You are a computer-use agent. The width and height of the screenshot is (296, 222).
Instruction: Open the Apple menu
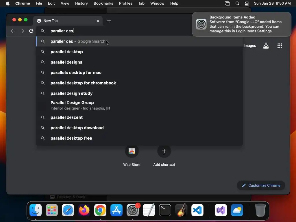[x=8, y=3]
